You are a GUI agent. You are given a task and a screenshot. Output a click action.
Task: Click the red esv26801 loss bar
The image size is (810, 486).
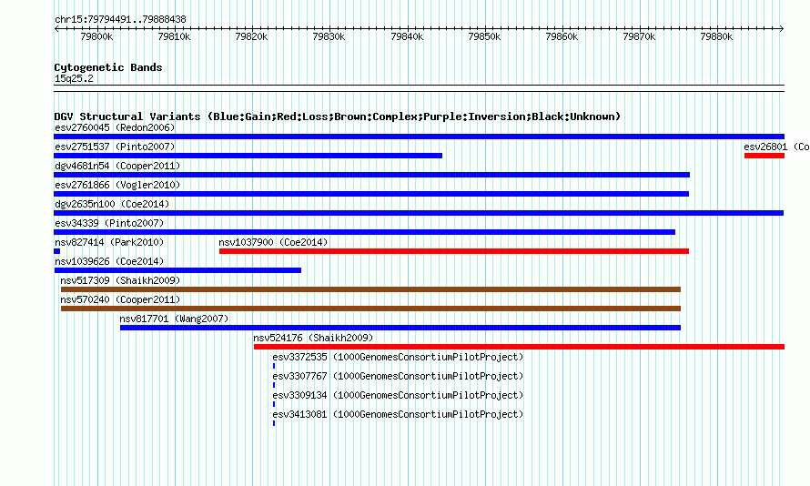(x=764, y=156)
